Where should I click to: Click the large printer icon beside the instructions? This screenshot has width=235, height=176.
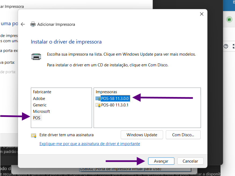click(x=36, y=56)
